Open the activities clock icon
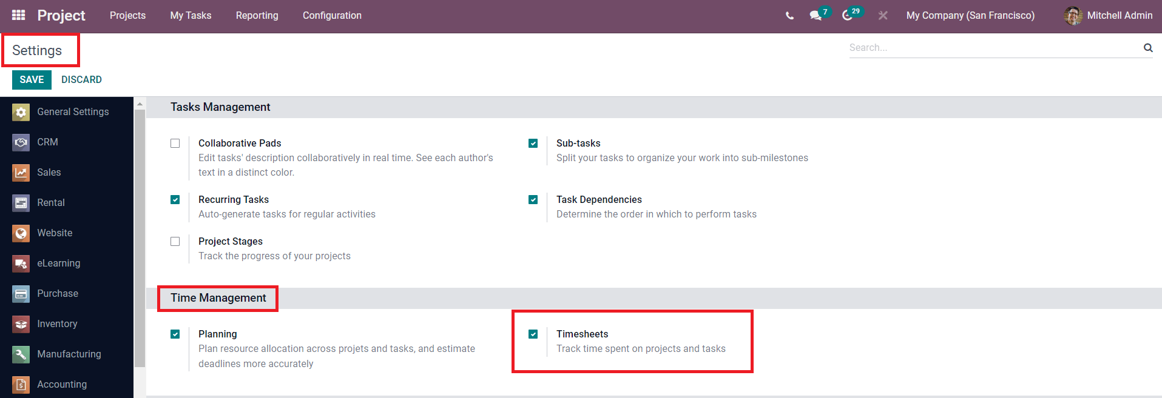The width and height of the screenshot is (1162, 398). tap(848, 16)
